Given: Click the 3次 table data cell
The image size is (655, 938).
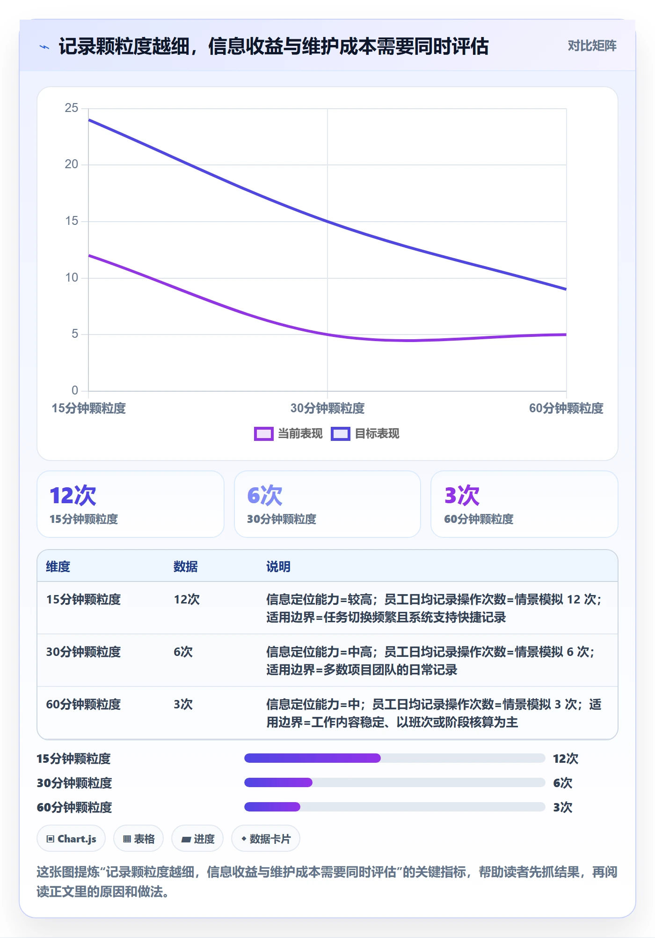Looking at the screenshot, I should (183, 704).
